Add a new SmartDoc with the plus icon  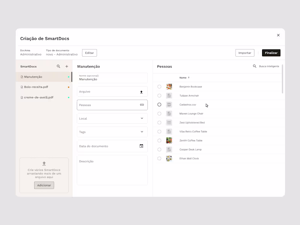(x=67, y=66)
